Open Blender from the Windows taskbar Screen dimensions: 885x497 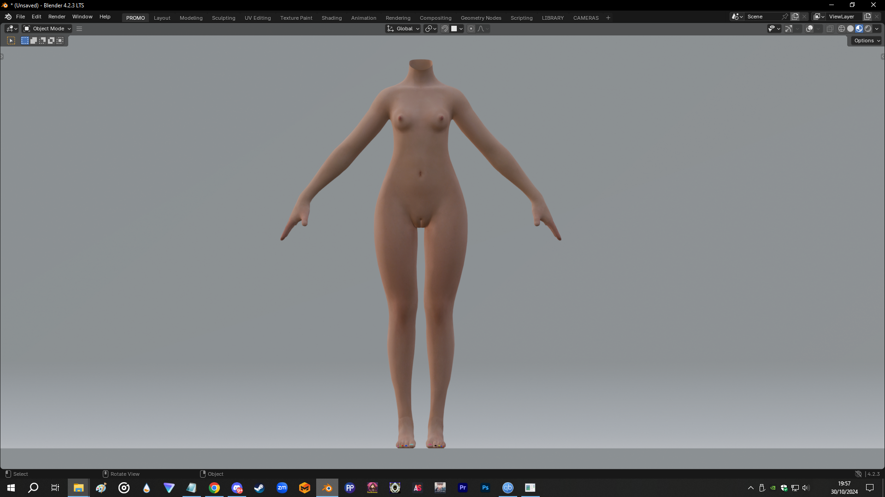tap(327, 488)
